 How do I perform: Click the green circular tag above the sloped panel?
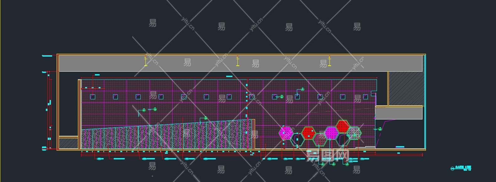pyautogui.click(x=206, y=118)
